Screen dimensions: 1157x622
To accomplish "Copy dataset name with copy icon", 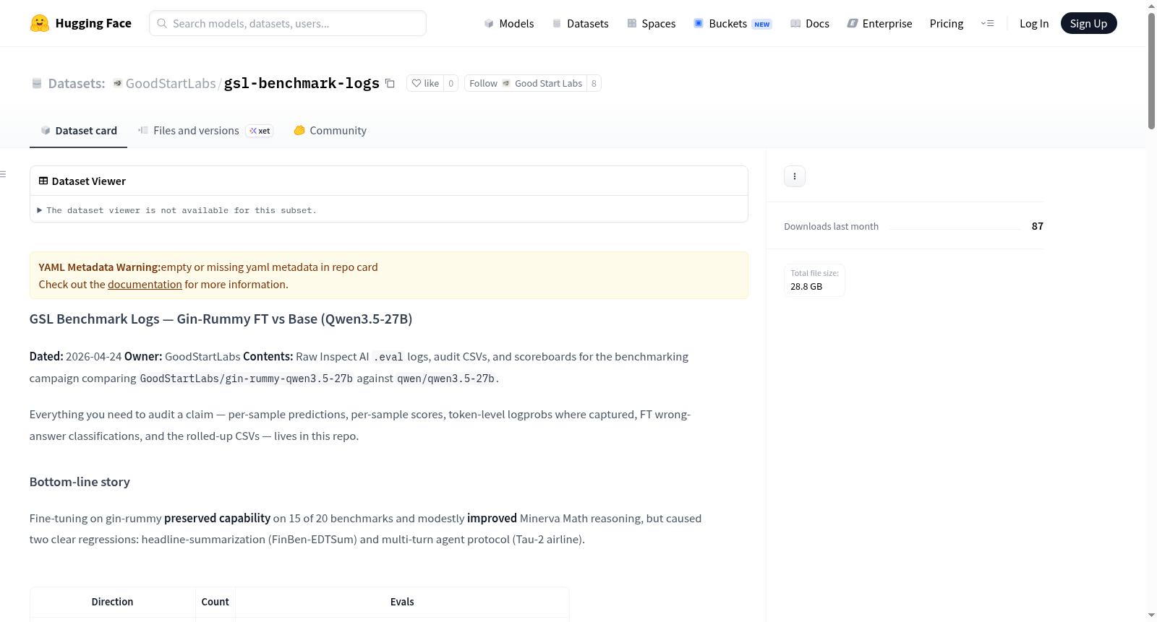I will pyautogui.click(x=390, y=83).
